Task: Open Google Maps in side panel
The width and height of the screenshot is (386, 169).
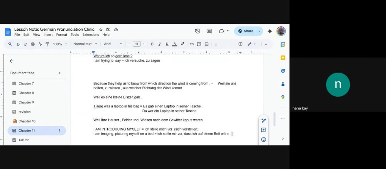Action: click(x=283, y=97)
